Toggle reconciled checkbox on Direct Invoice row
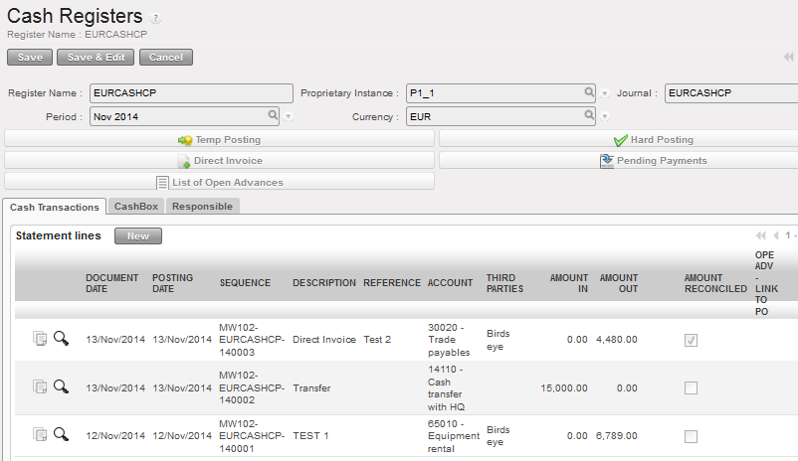The height and width of the screenshot is (461, 798). 691,340
